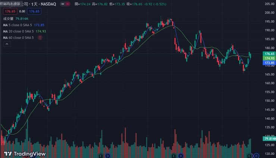Click the 79.814M volume axis label

coord(269,139)
